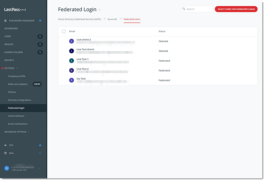Select the Federated Users tab
Viewport: 265px width, 181px height.
point(132,19)
